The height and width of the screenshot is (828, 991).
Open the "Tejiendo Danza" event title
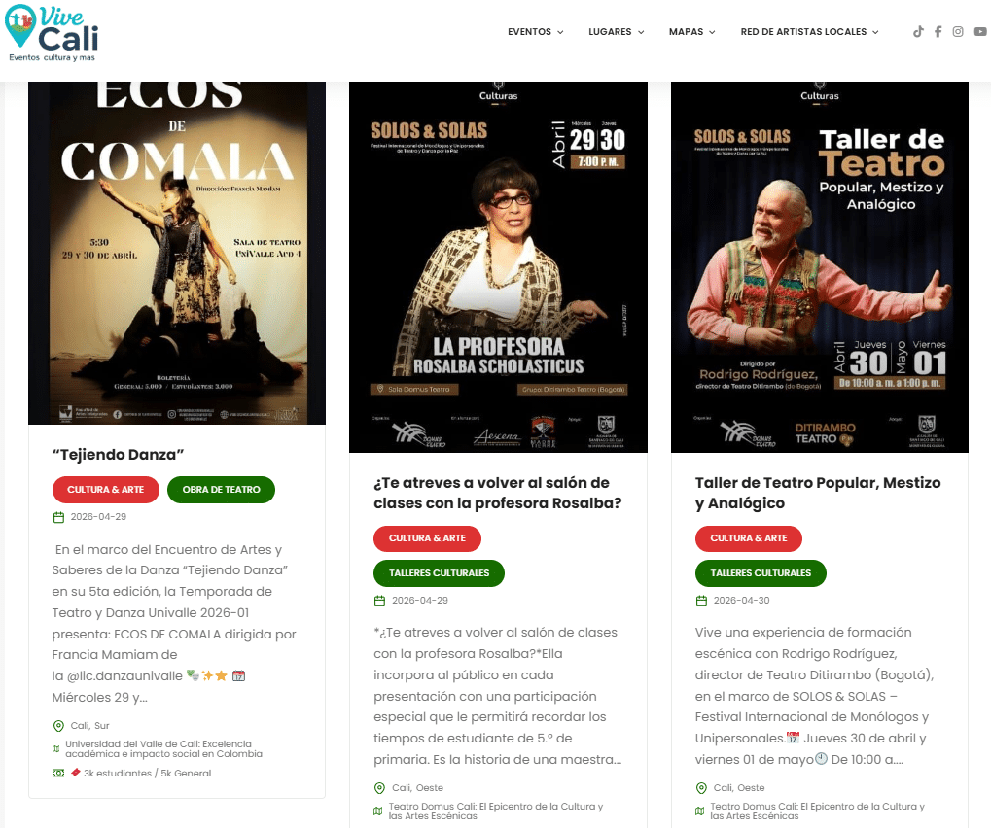point(119,455)
